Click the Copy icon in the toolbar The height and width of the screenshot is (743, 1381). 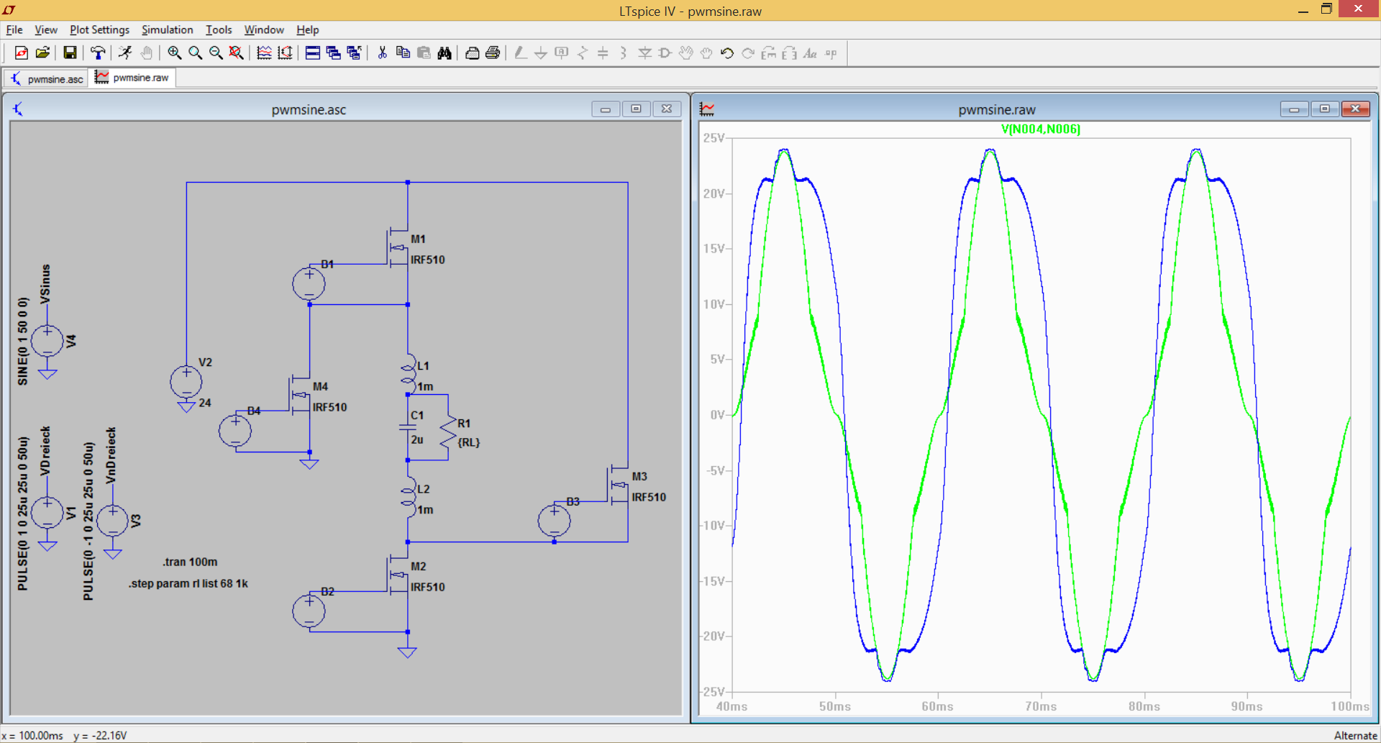403,53
